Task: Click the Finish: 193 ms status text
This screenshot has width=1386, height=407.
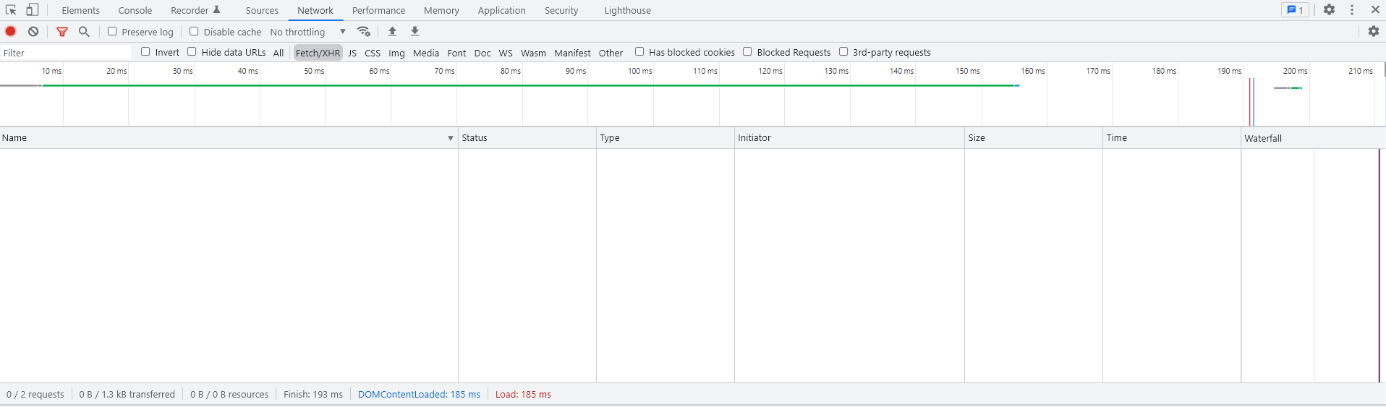Action: coord(313,395)
